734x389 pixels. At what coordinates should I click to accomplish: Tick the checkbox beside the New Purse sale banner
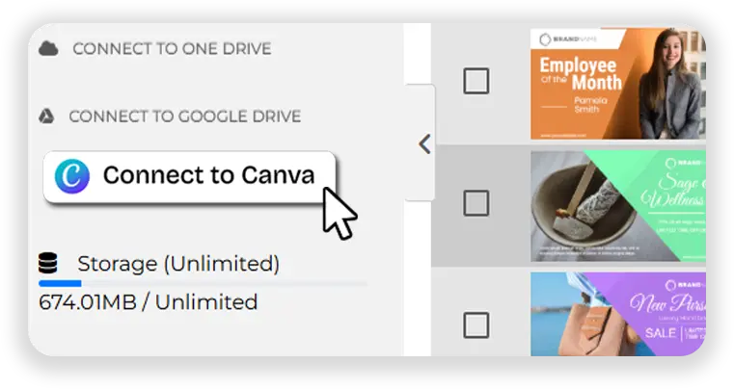click(x=476, y=324)
